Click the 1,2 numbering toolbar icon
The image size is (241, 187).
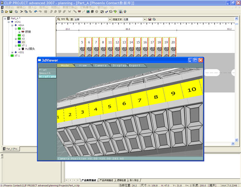tap(75, 12)
